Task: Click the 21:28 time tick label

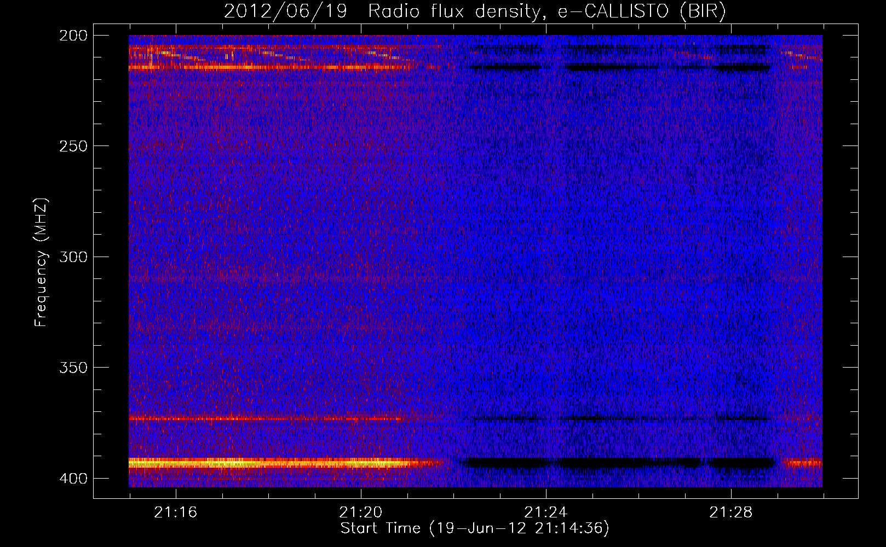Action: point(730,513)
